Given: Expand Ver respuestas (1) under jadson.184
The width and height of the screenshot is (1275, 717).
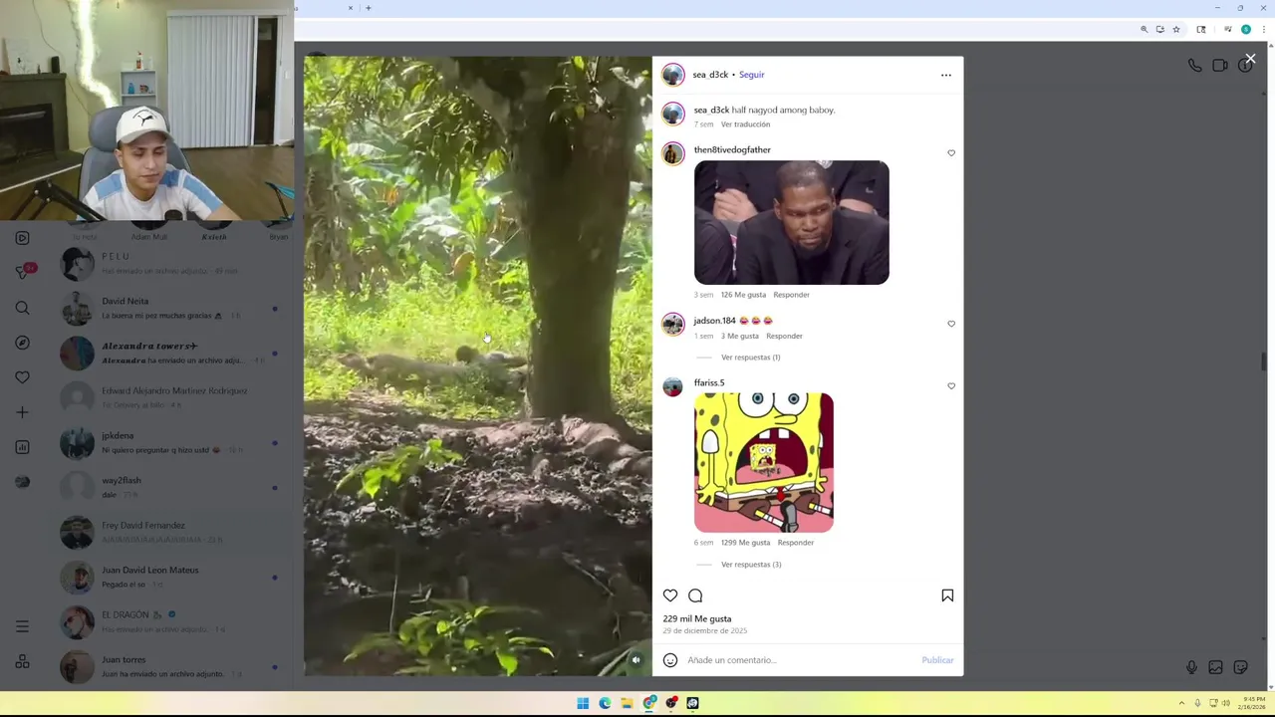Looking at the screenshot, I should [750, 358].
